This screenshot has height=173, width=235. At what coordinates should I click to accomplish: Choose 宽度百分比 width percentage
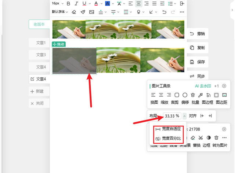coord(168,138)
